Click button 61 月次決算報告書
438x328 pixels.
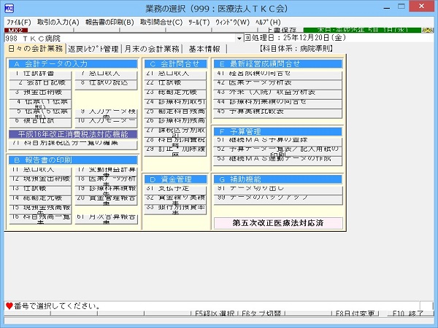[x=106, y=219]
